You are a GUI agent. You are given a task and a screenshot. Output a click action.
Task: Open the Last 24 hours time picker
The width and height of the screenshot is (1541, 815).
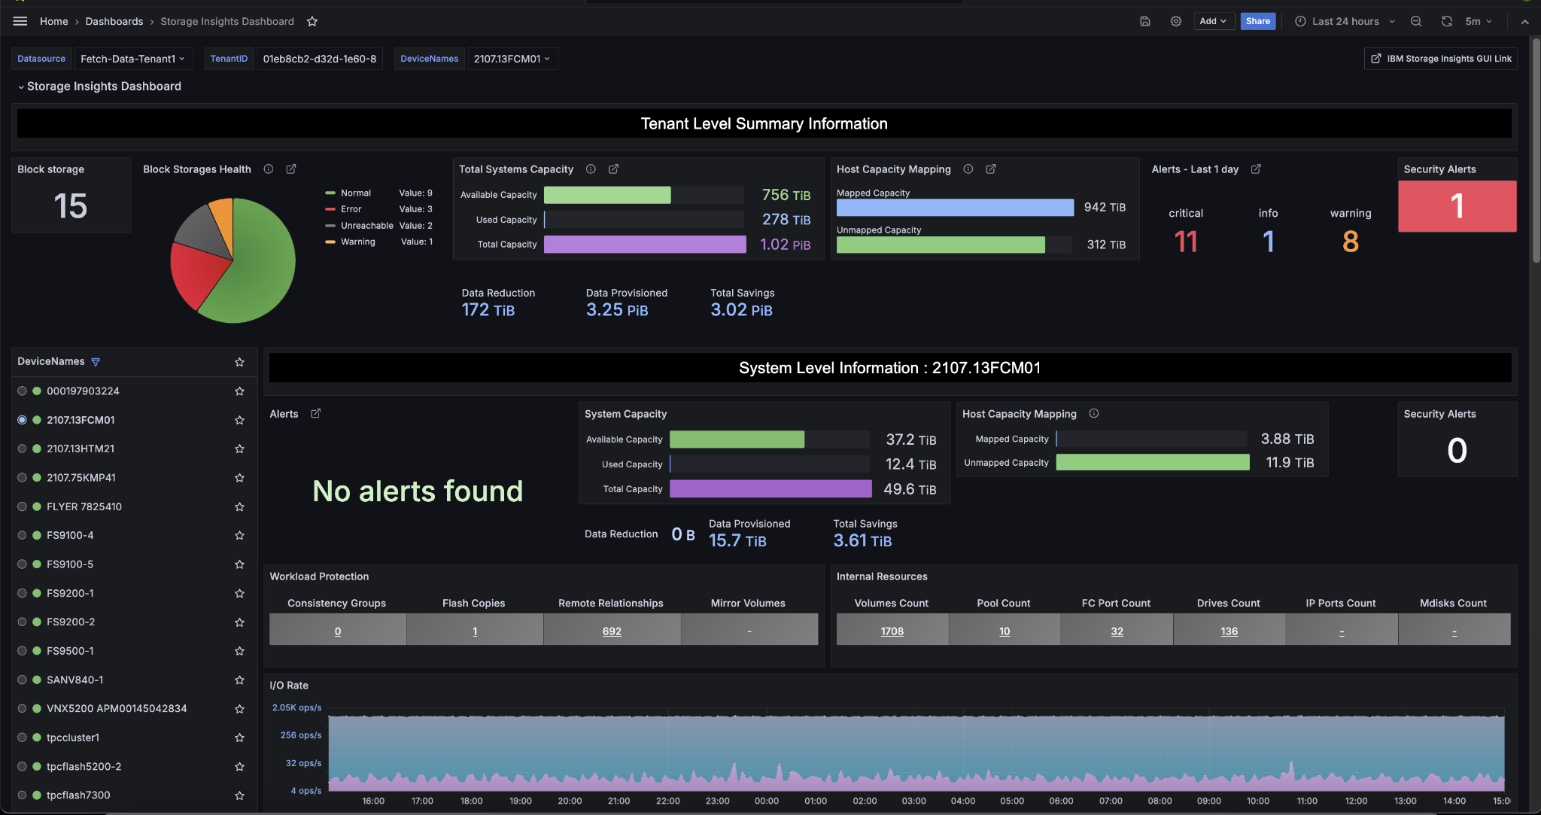[x=1345, y=21]
